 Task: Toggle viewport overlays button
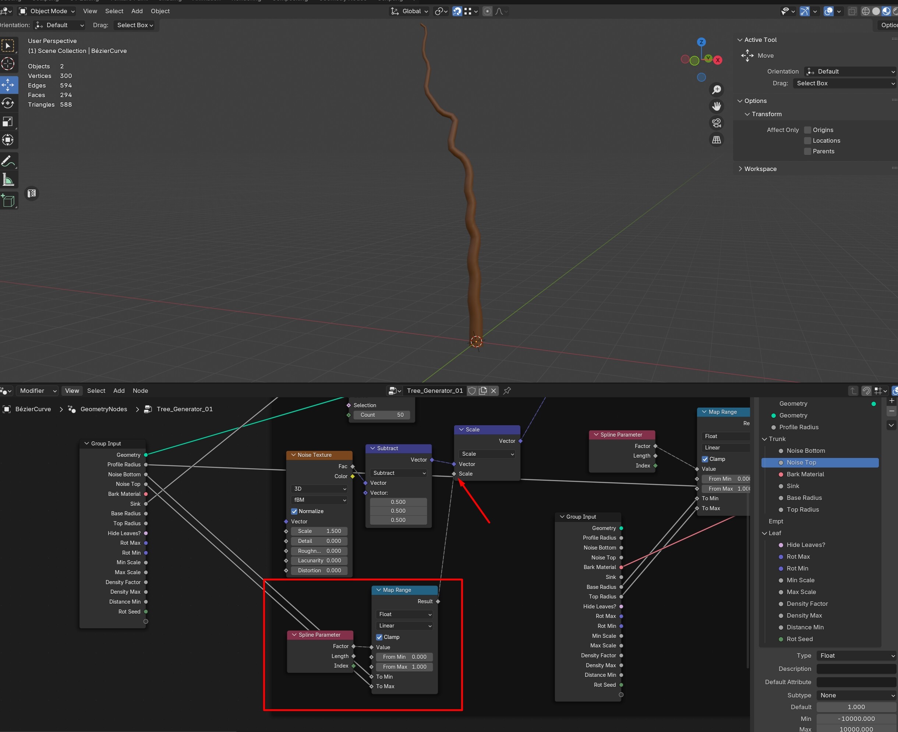point(829,11)
